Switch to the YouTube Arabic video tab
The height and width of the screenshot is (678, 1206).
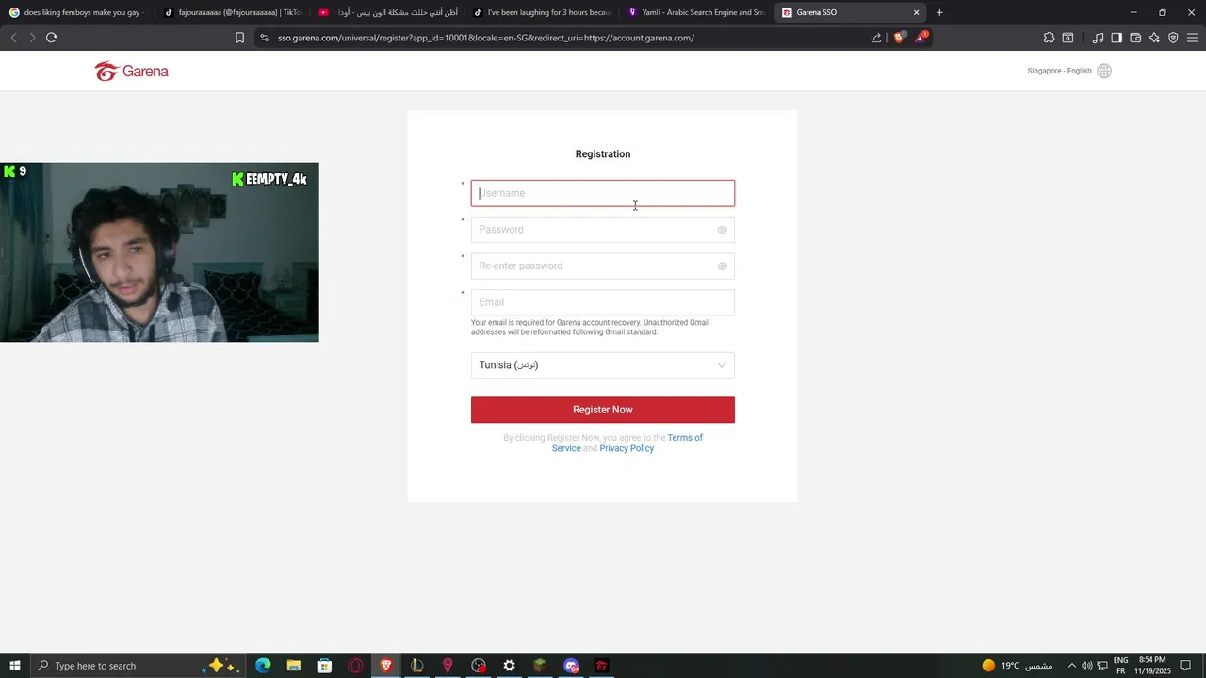click(x=386, y=12)
